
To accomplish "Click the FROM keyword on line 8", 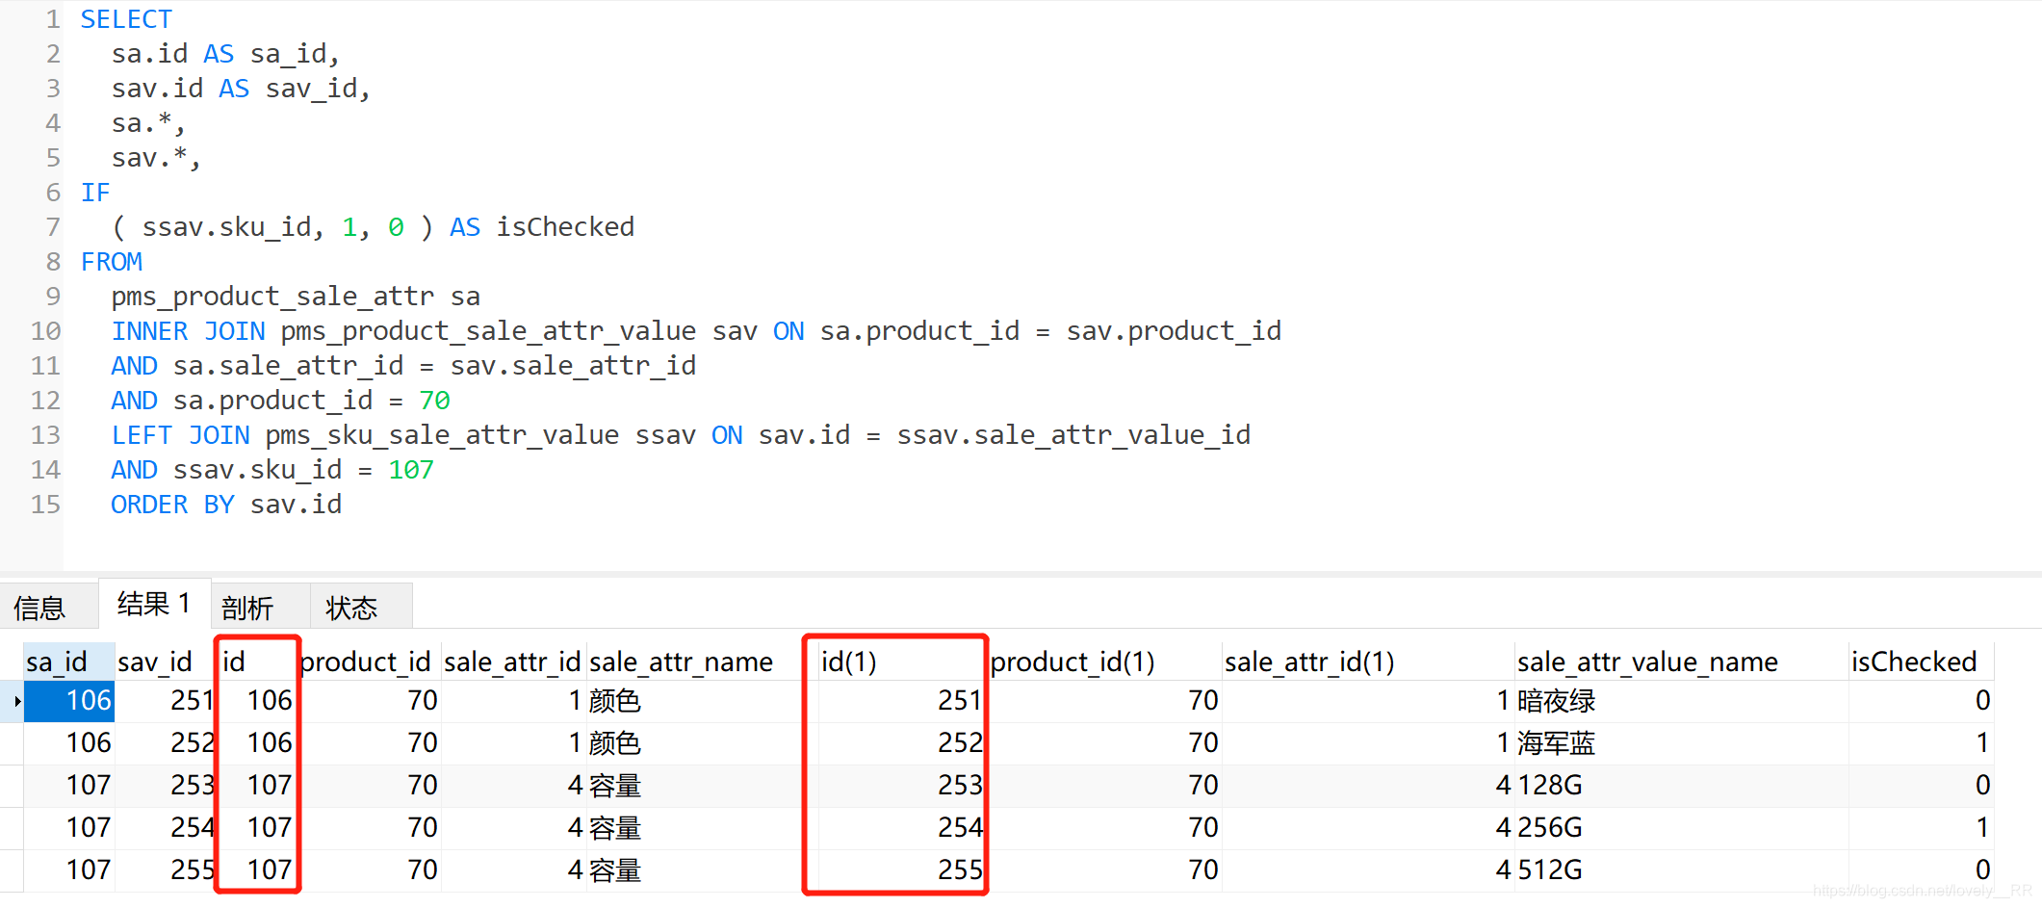I will click(x=112, y=262).
